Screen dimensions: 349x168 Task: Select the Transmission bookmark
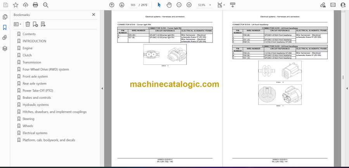point(32,62)
